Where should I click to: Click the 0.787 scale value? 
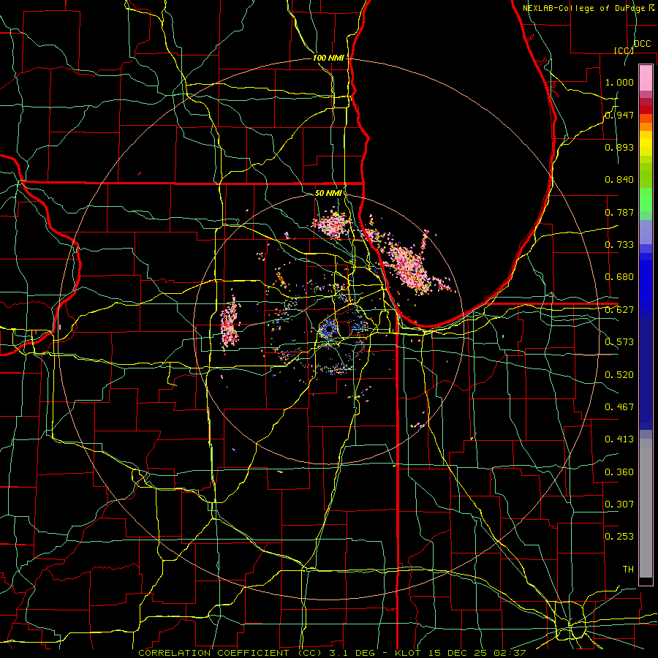coord(619,212)
